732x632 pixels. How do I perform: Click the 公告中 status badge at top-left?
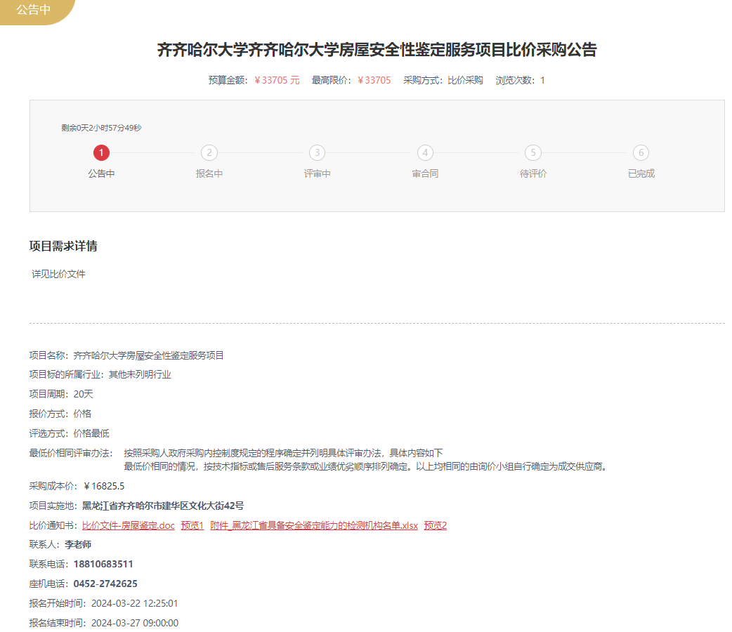pos(33,11)
